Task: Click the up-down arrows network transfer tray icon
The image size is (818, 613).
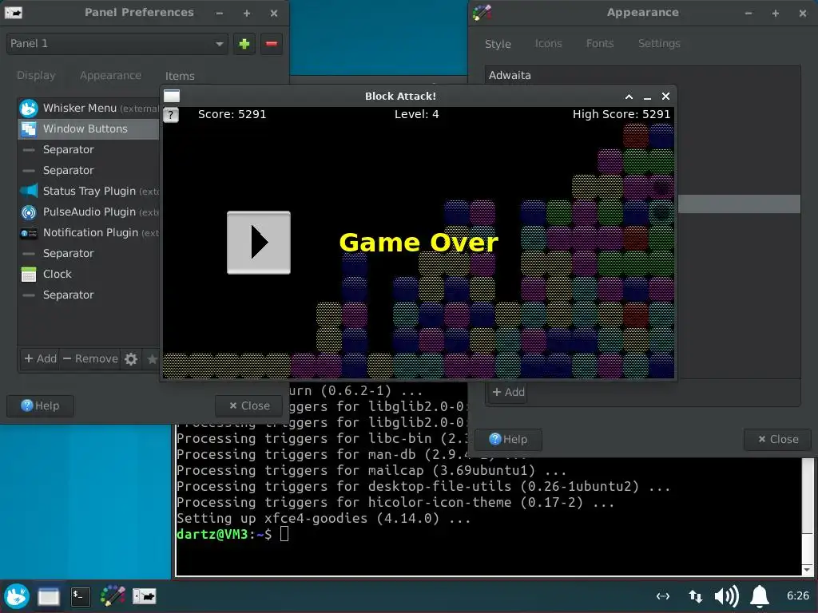Action: (695, 595)
